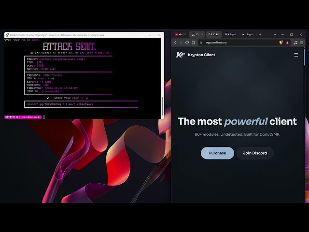
Task: Switch to the fourth 'krypt' tab
Action: click(231, 34)
